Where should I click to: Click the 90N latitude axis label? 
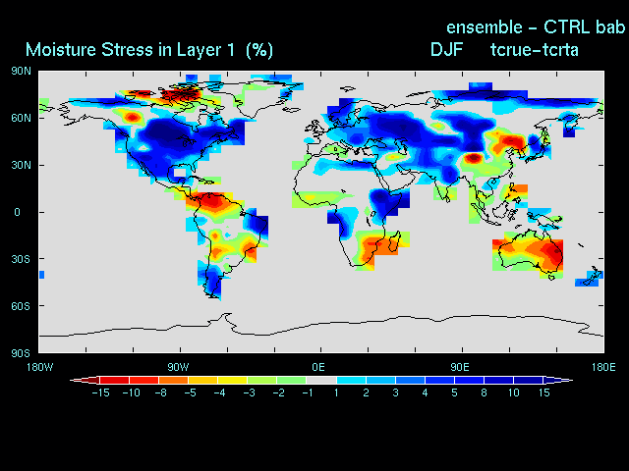click(x=21, y=71)
